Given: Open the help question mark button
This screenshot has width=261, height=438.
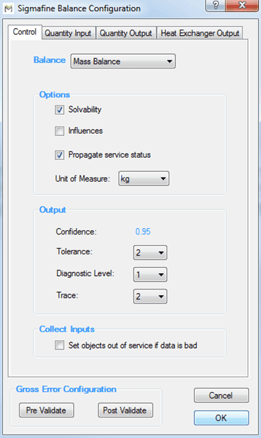Looking at the screenshot, I should point(215,6).
